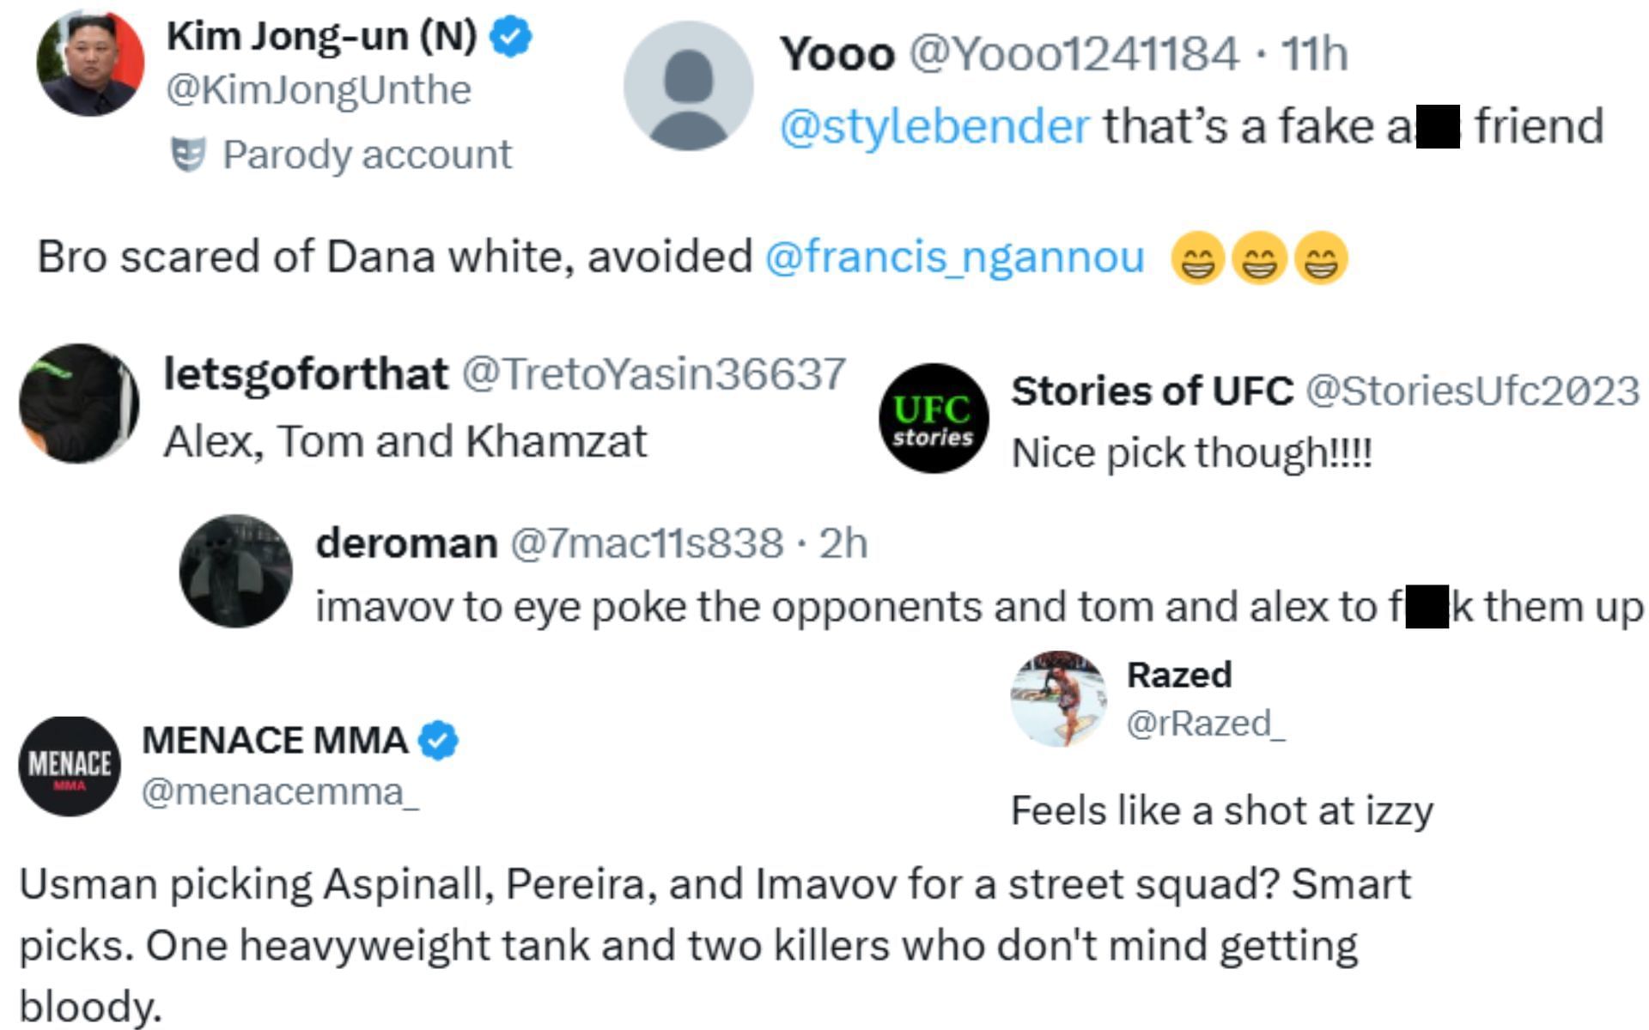Viewport: 1649px width, 1030px height.
Task: Click Kim Jong-un parody profile avatar
Action: tap(90, 64)
